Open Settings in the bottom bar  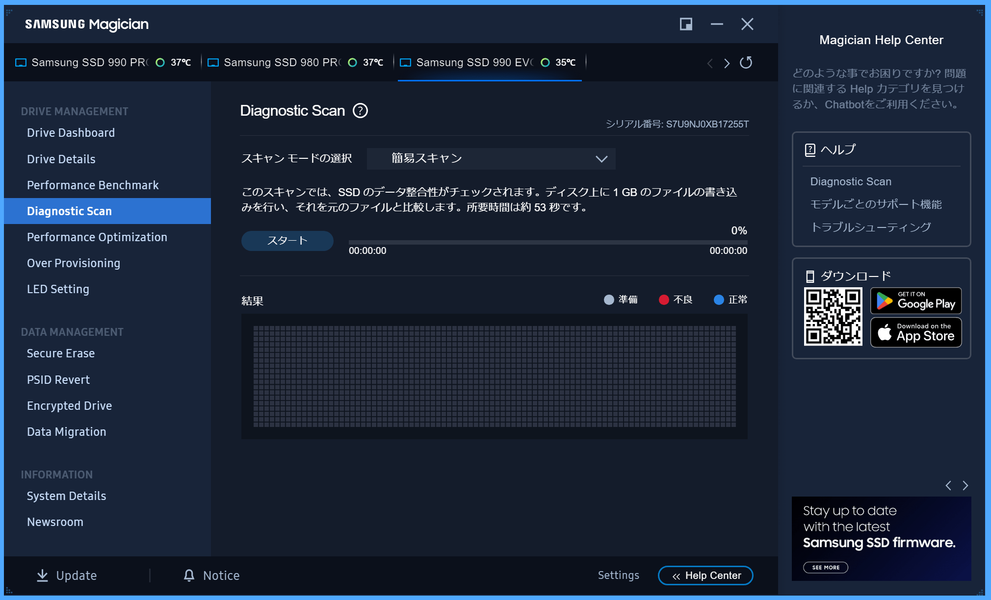coord(618,575)
